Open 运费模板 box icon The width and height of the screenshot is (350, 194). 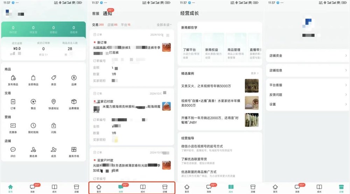pos(74,102)
